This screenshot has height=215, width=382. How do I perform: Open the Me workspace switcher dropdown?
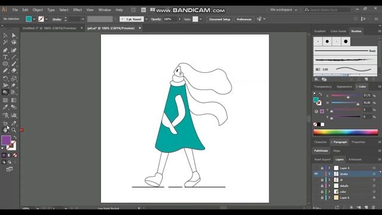point(284,10)
